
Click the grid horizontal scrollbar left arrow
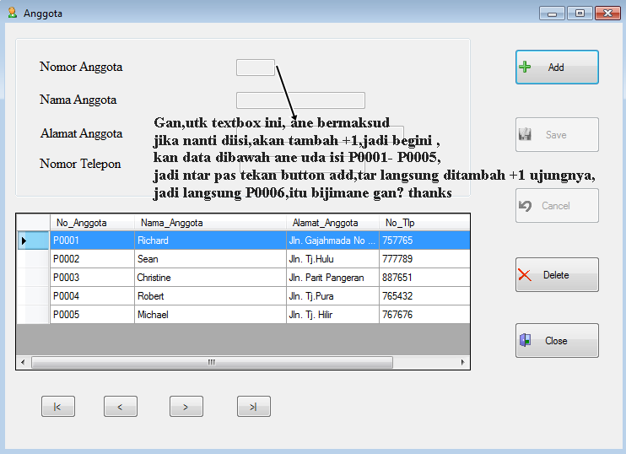pos(24,362)
